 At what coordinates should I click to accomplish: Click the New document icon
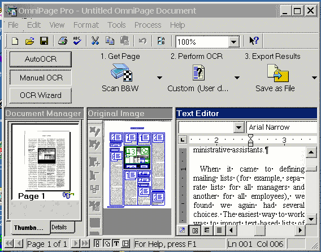coord(15,41)
